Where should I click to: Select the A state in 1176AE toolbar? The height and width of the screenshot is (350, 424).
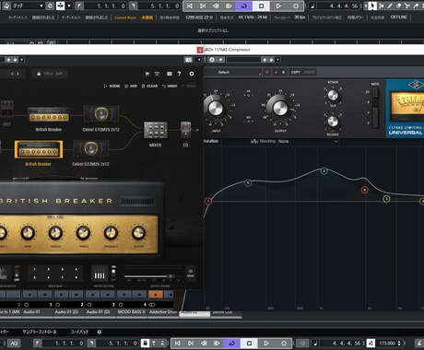click(x=276, y=72)
